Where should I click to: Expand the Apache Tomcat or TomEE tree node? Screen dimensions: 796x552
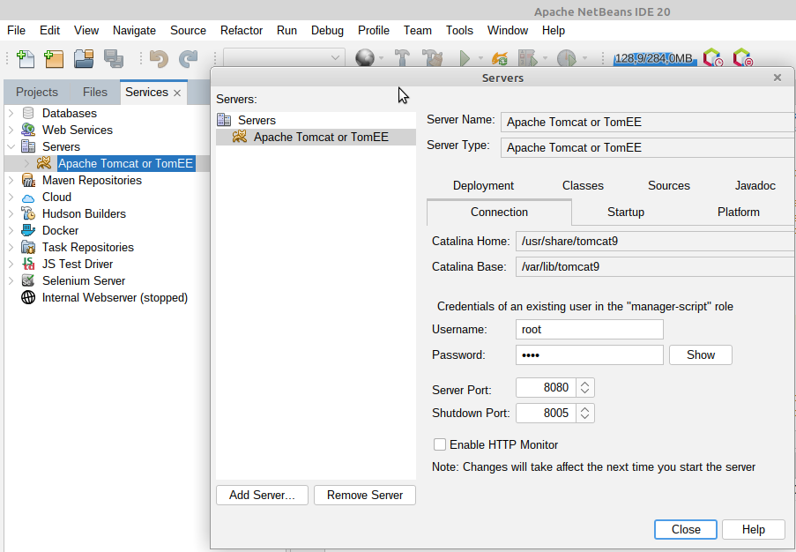pos(27,163)
